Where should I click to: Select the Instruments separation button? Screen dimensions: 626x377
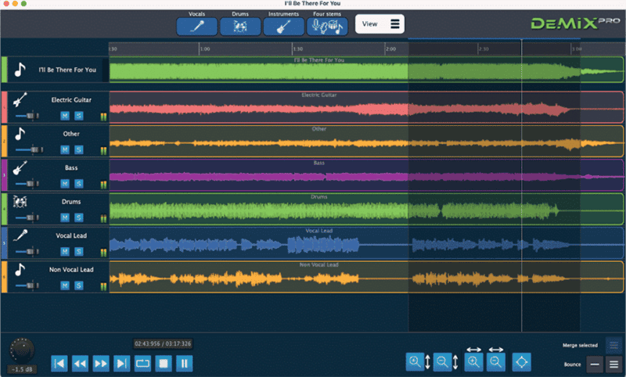click(283, 27)
